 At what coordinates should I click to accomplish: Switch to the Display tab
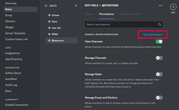coord(90,14)
